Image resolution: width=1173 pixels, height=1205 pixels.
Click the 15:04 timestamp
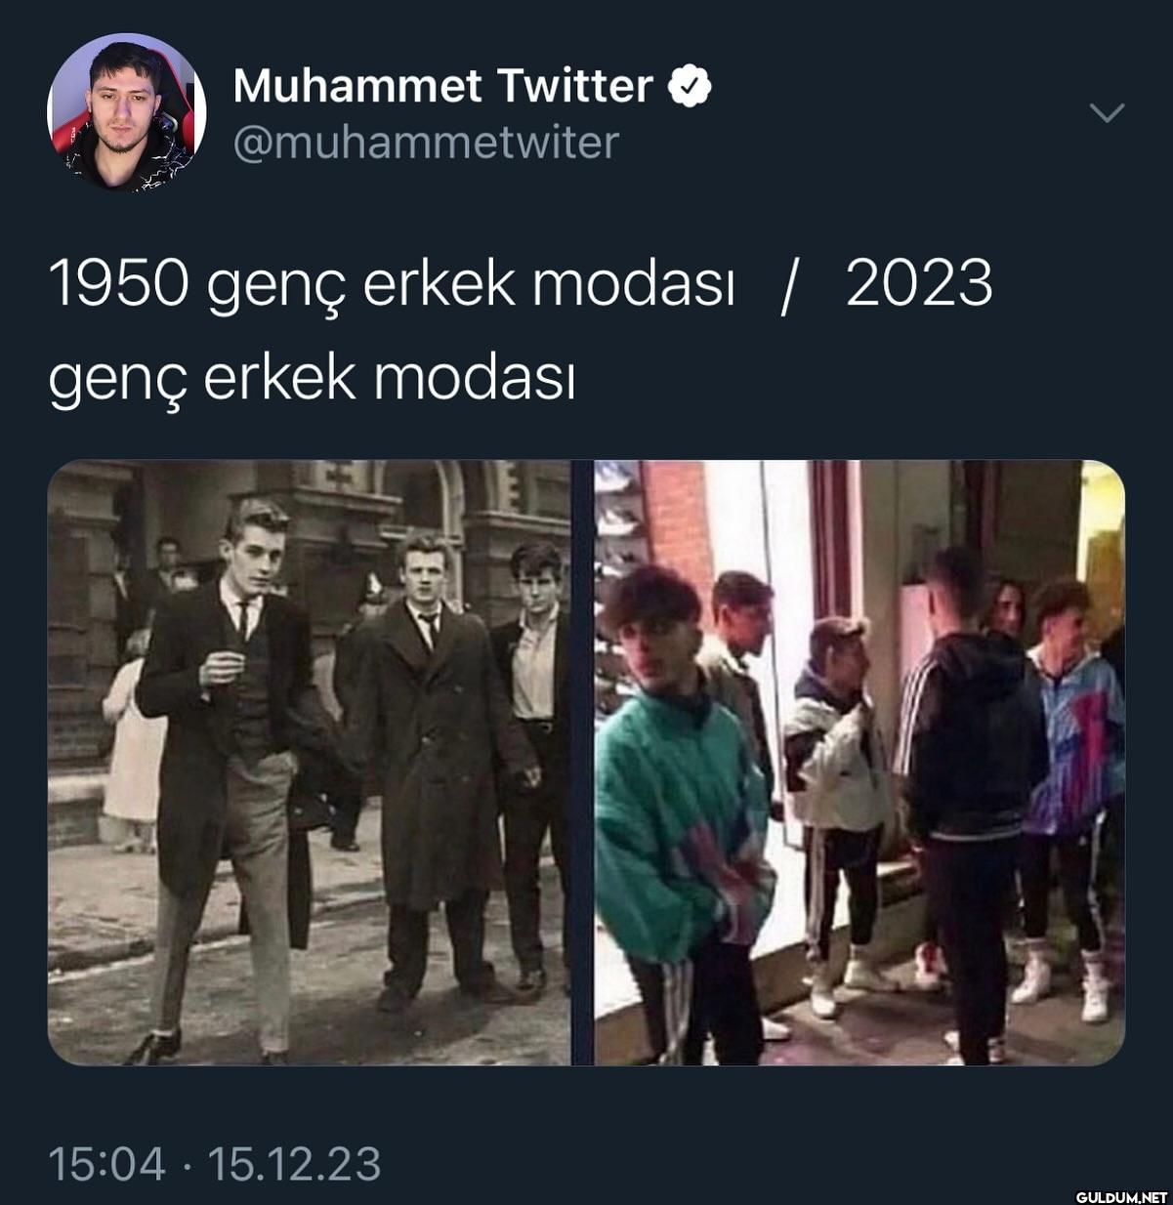click(106, 1164)
